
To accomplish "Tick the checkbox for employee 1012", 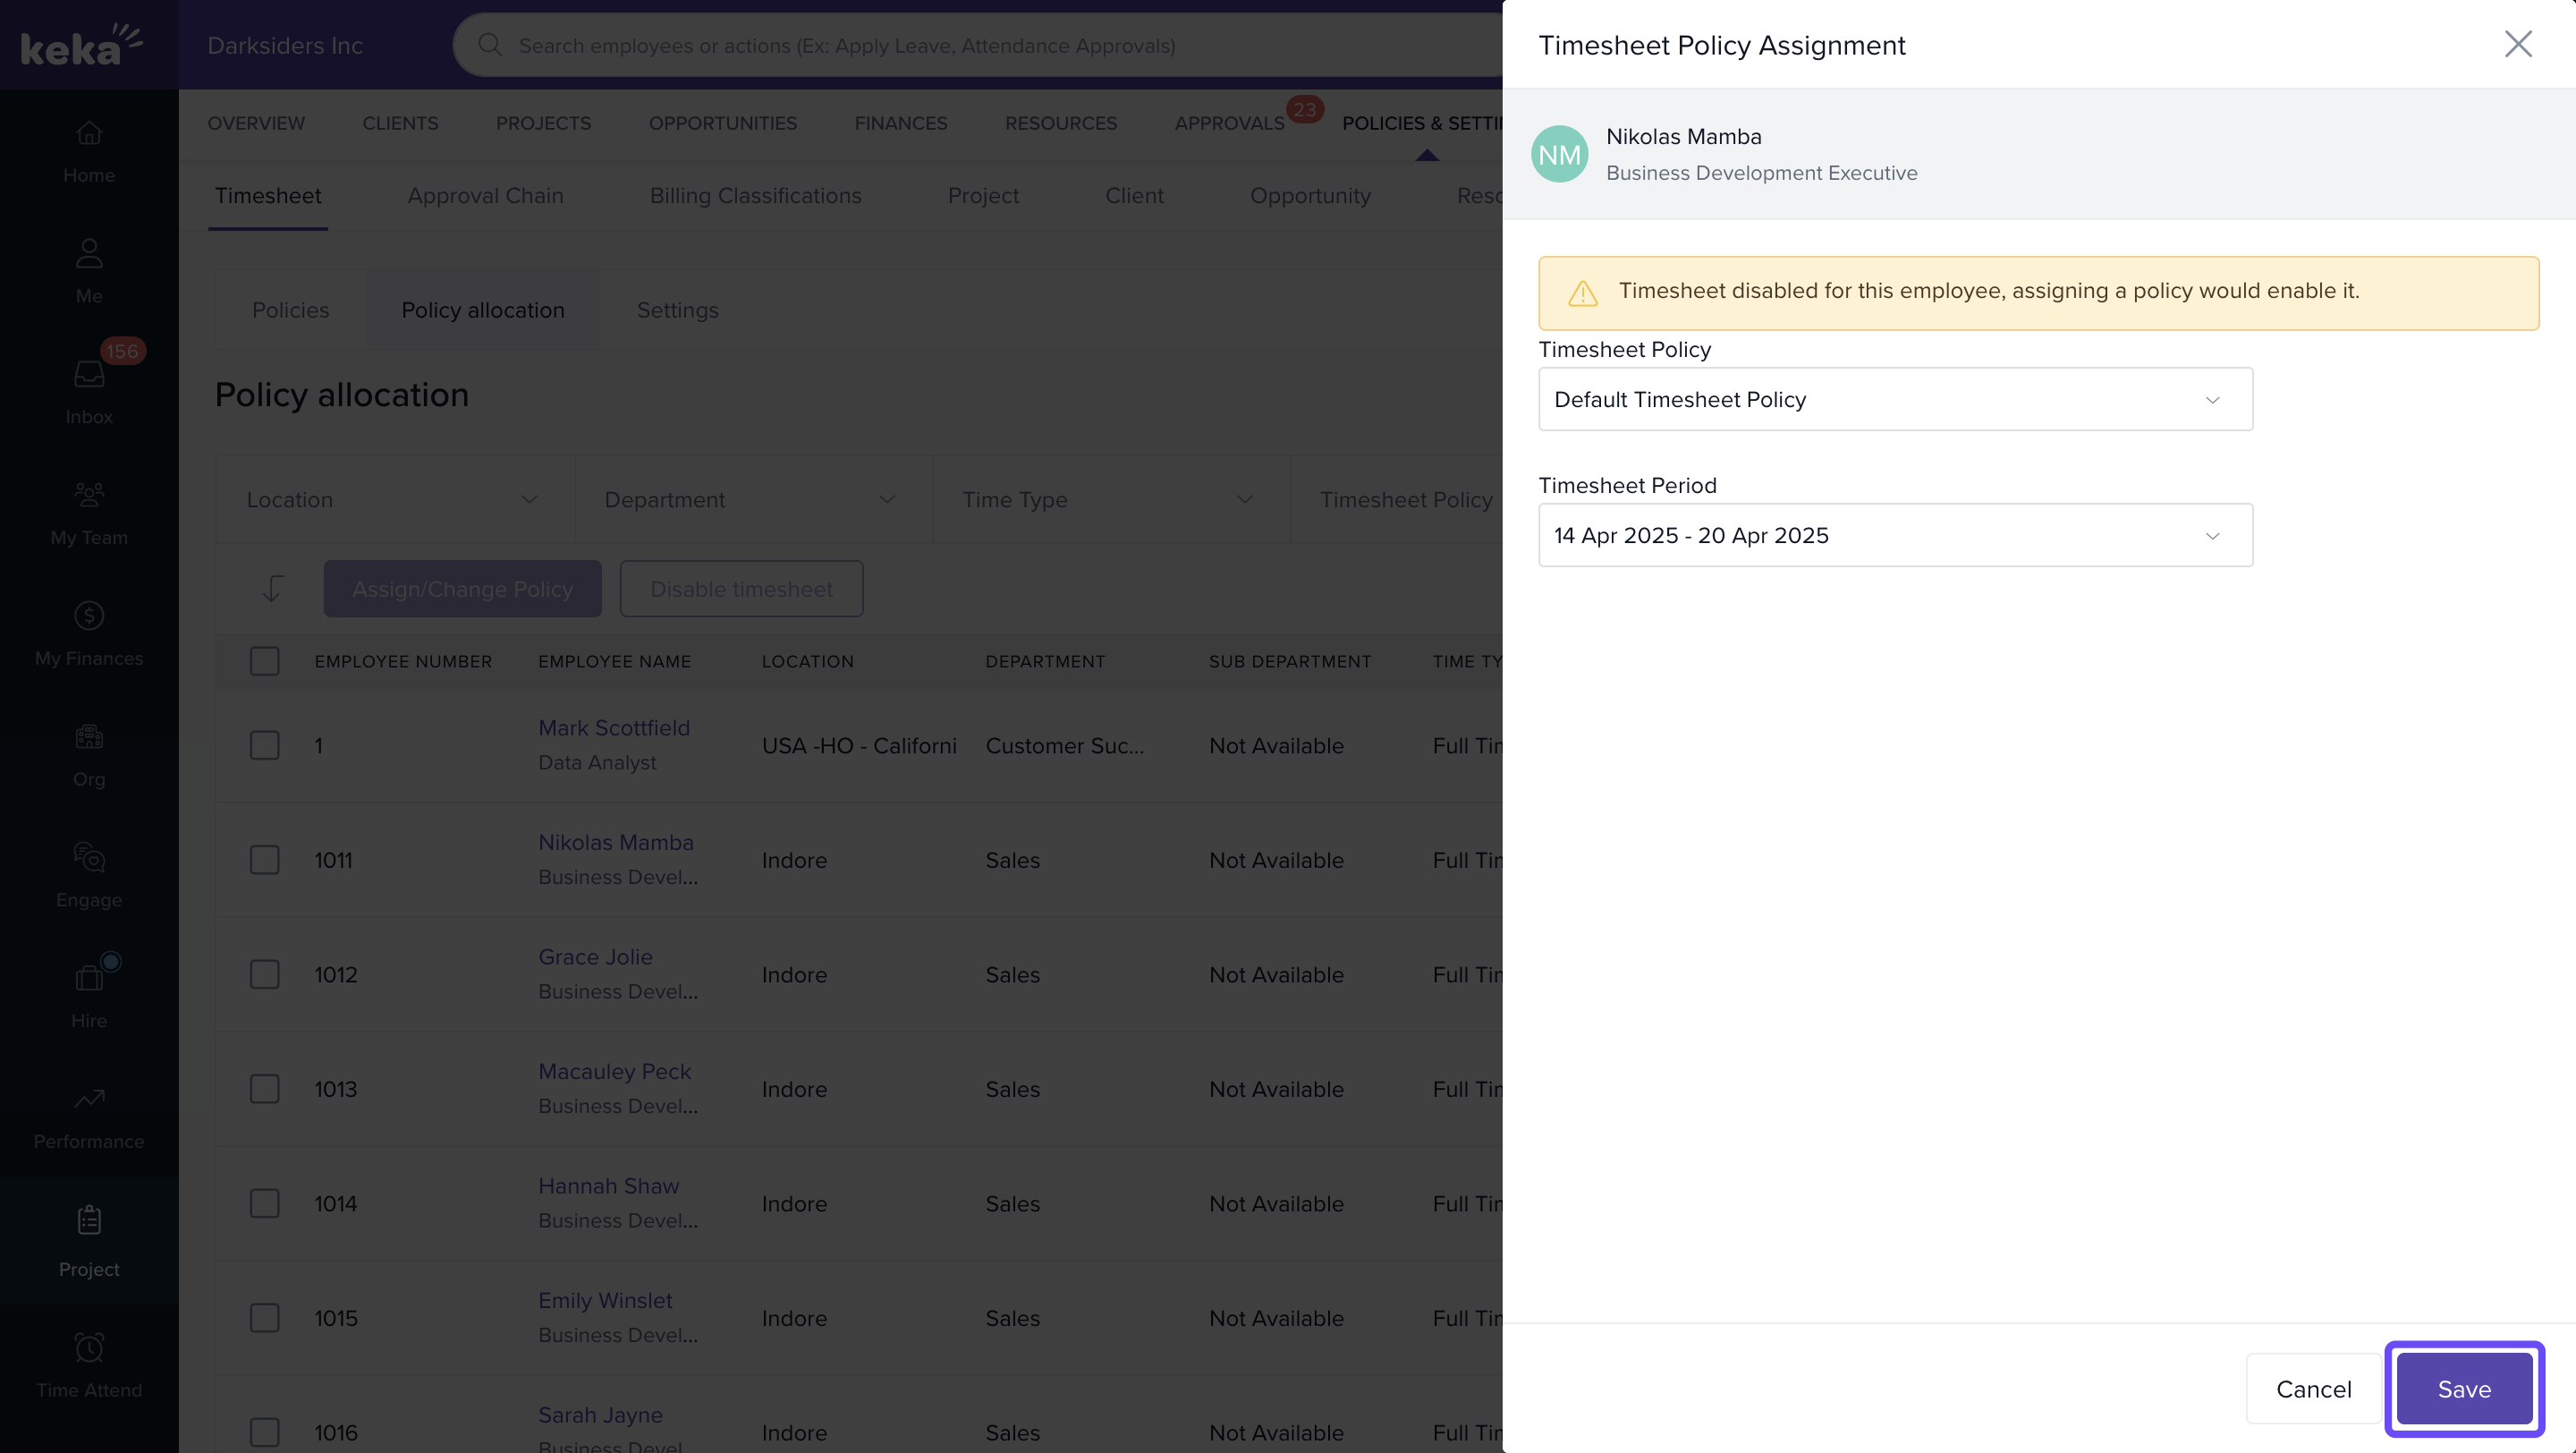I will 264,975.
